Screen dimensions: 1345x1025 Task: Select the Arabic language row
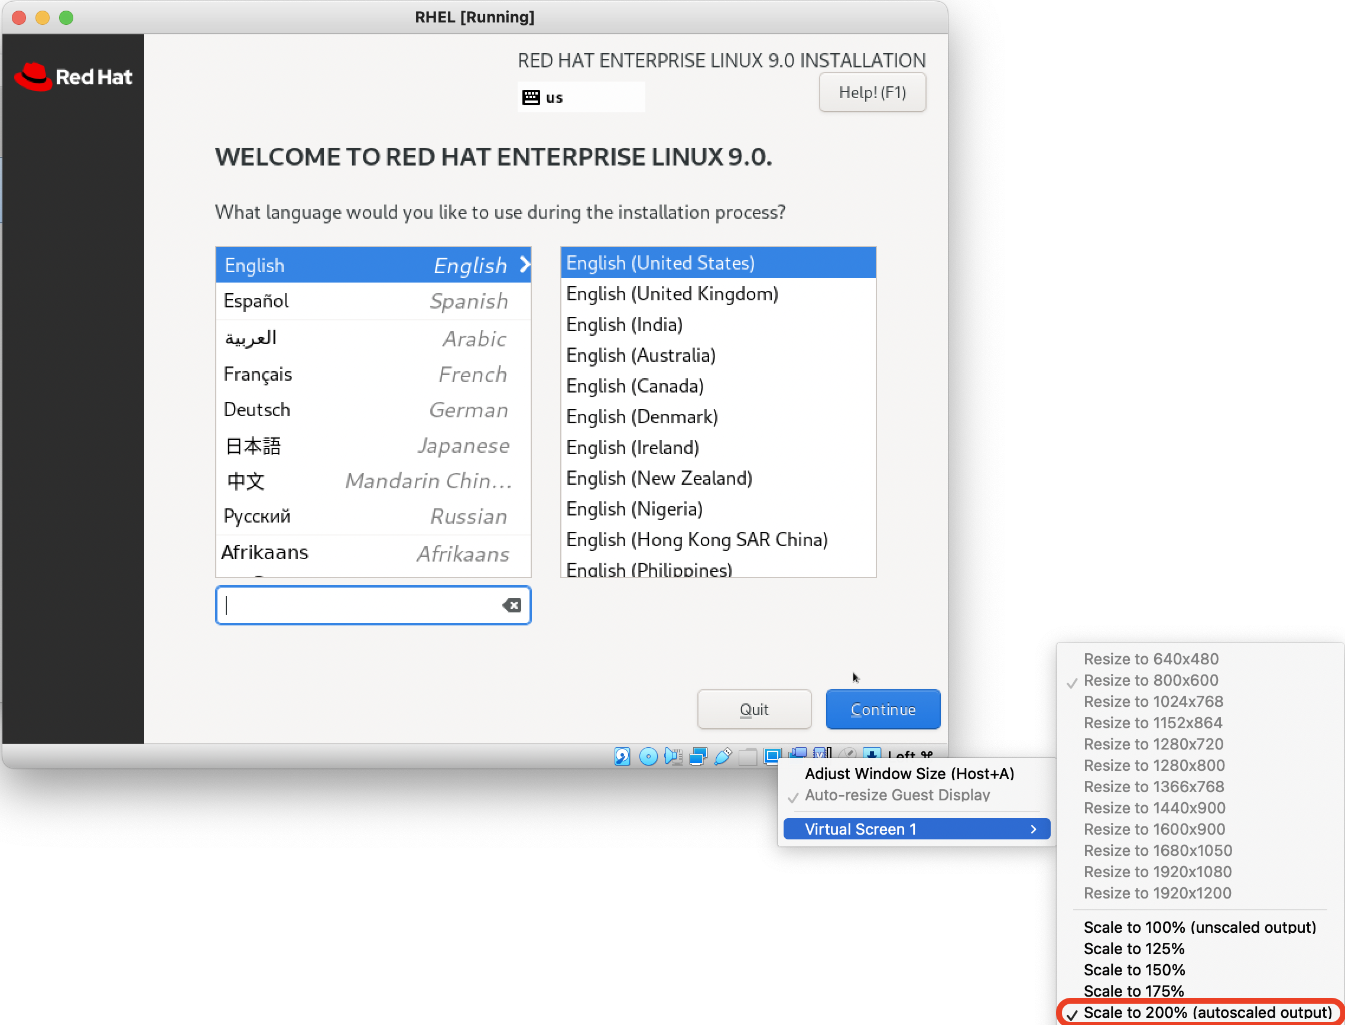373,338
